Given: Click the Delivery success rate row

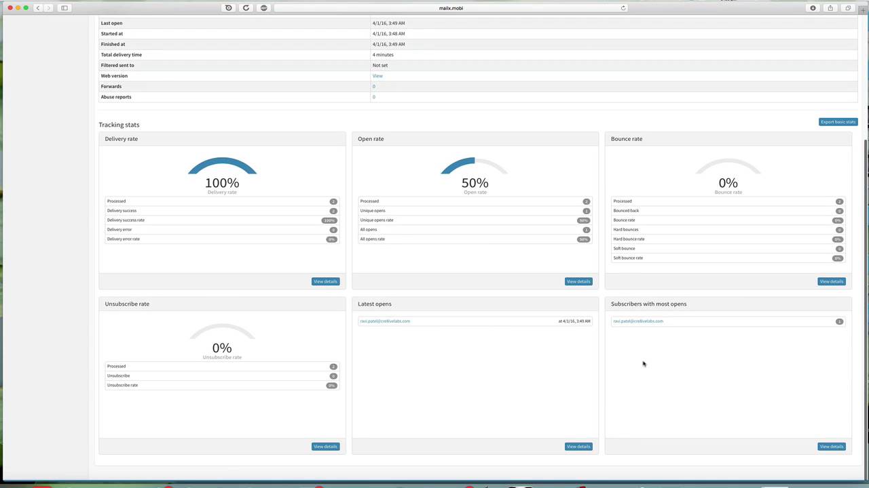Looking at the screenshot, I should [x=222, y=220].
